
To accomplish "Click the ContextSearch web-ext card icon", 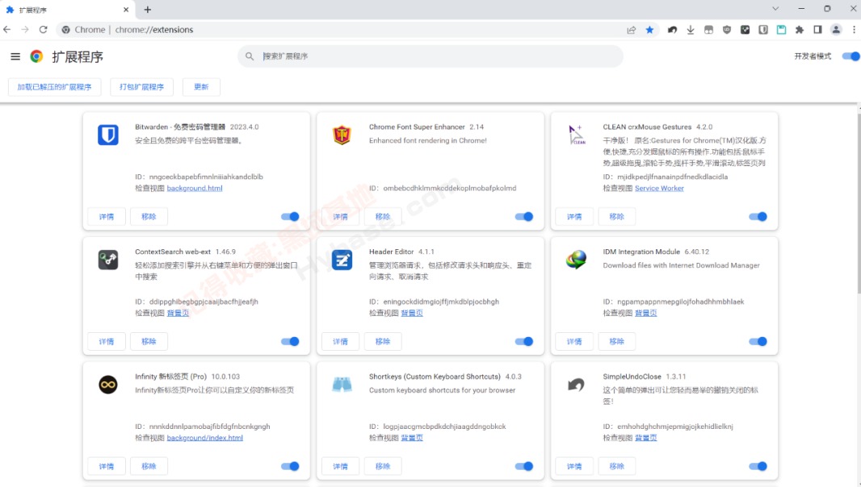I will (x=108, y=260).
